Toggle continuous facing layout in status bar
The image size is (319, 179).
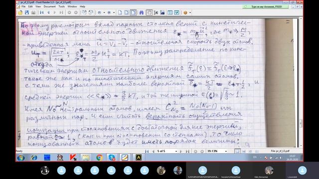(x=257, y=151)
